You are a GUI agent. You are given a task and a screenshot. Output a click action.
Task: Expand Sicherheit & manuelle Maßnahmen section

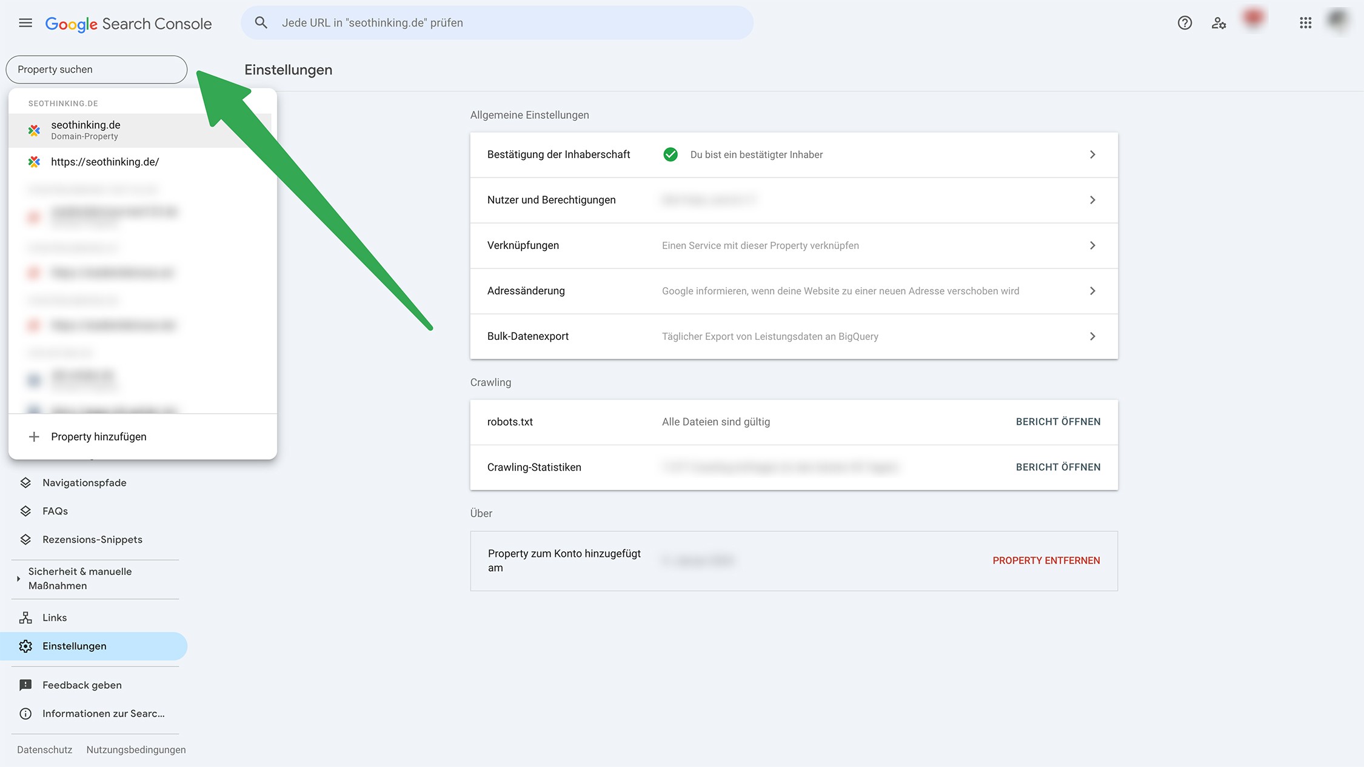(18, 579)
